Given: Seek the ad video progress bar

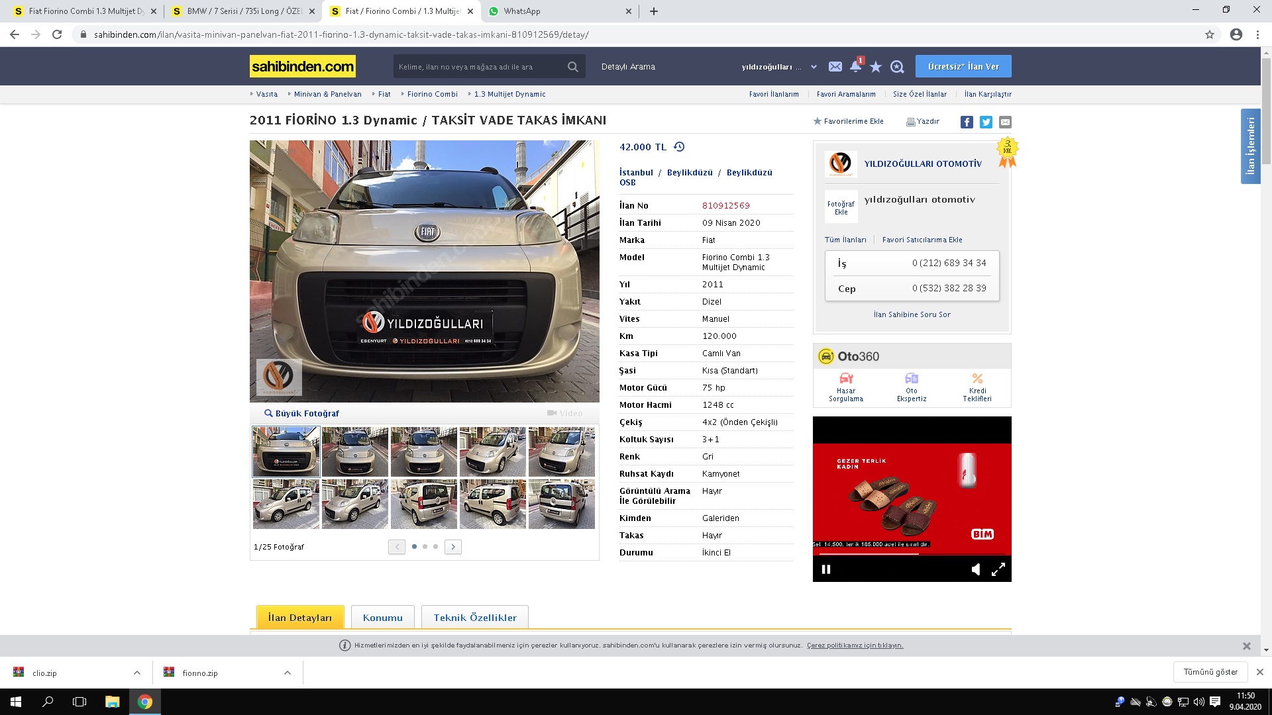Looking at the screenshot, I should coord(912,554).
